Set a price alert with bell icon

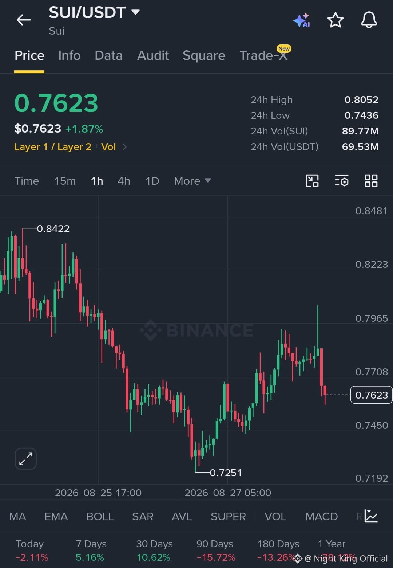coord(369,20)
